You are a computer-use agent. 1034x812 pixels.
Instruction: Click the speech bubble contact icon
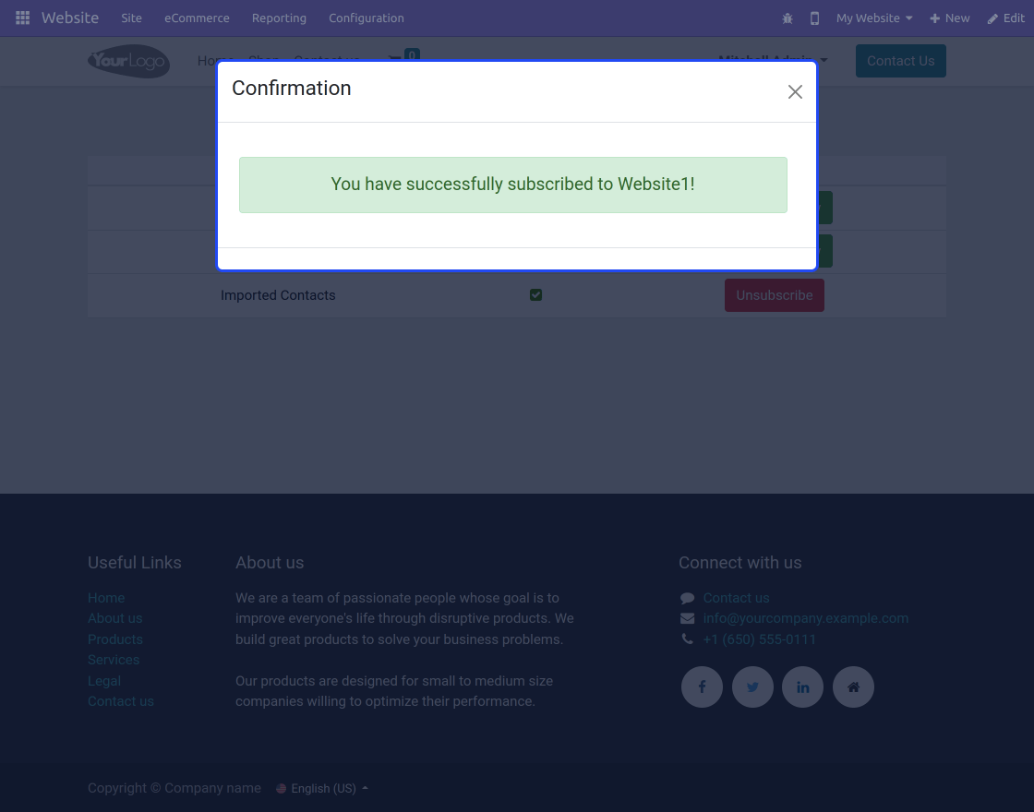click(x=687, y=598)
